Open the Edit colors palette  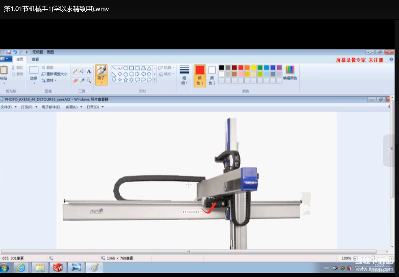click(290, 72)
